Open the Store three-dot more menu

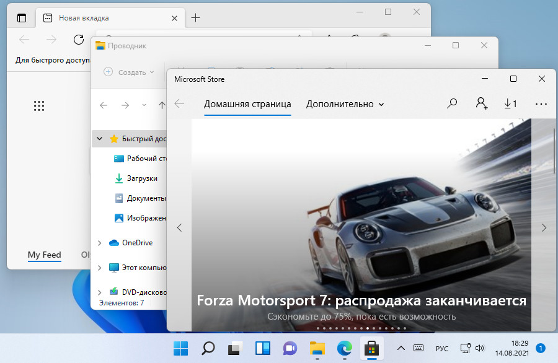(x=541, y=103)
